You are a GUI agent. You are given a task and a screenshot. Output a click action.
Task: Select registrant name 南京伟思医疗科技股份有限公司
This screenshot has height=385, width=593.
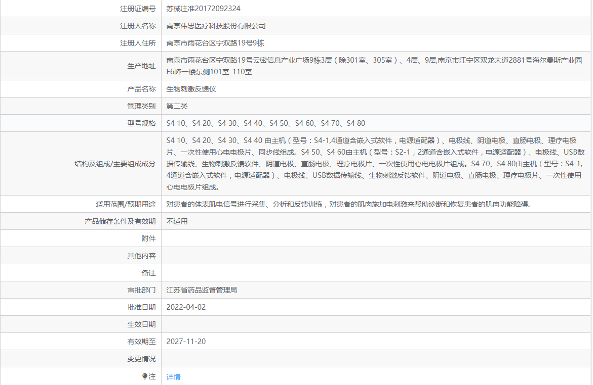[x=216, y=26]
